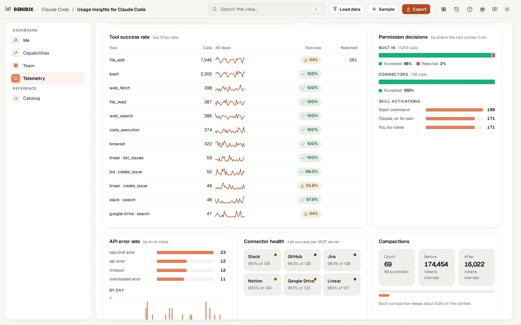Click the Sample button
521x325 pixels.
click(x=383, y=9)
